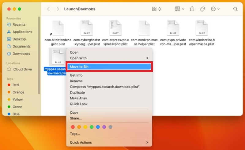Choose Quick Look in context menu

click(109, 104)
